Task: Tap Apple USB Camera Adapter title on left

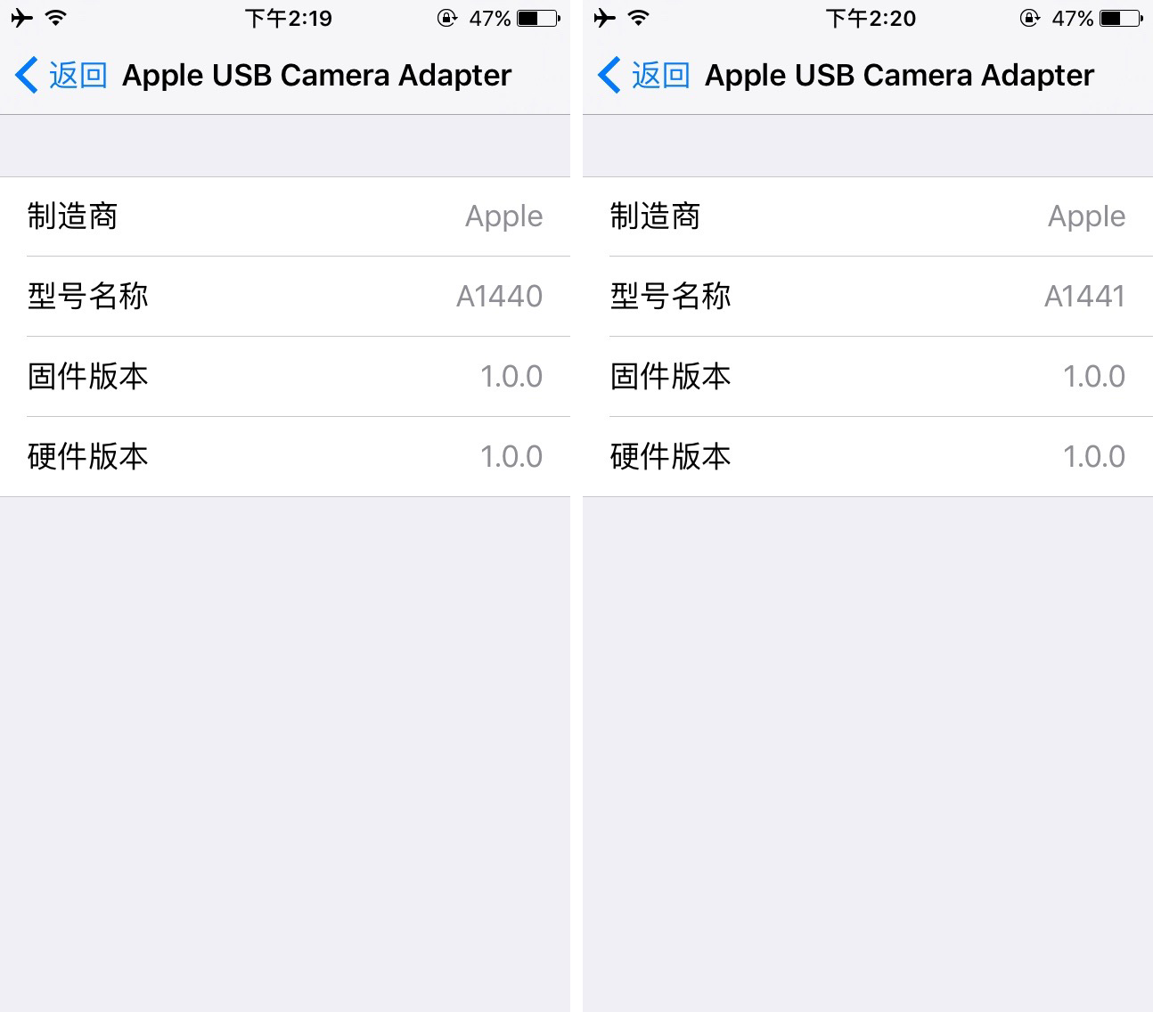Action: pyautogui.click(x=316, y=75)
